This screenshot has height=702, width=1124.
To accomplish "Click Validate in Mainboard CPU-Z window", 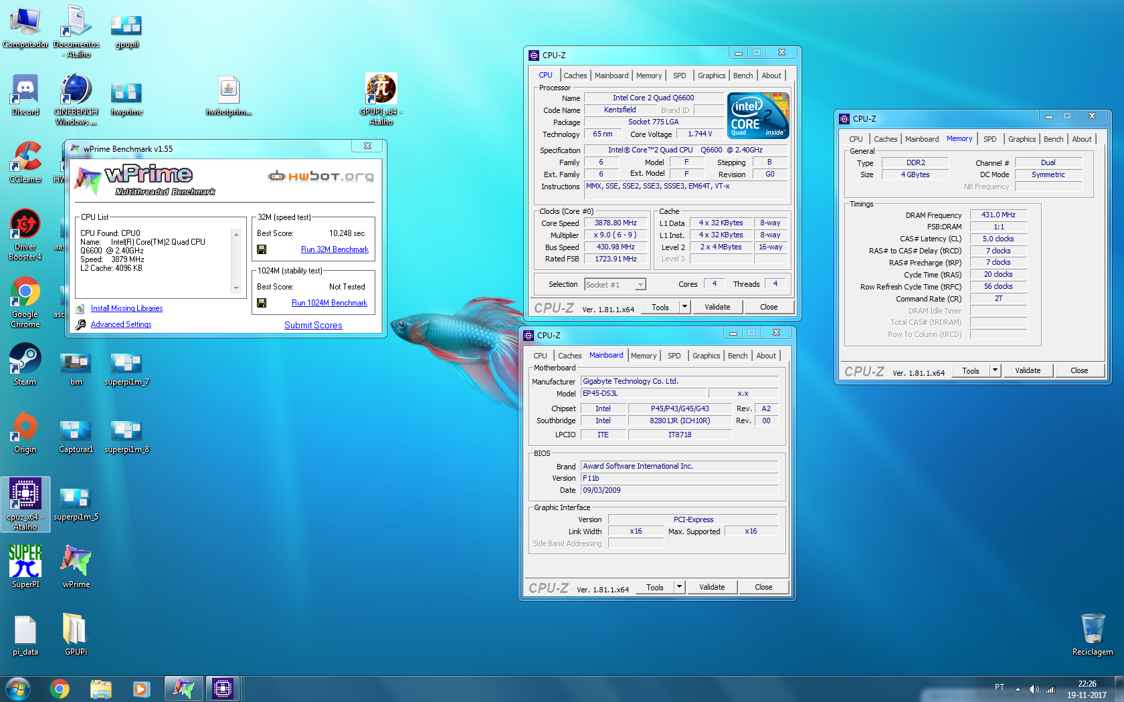I will [712, 587].
